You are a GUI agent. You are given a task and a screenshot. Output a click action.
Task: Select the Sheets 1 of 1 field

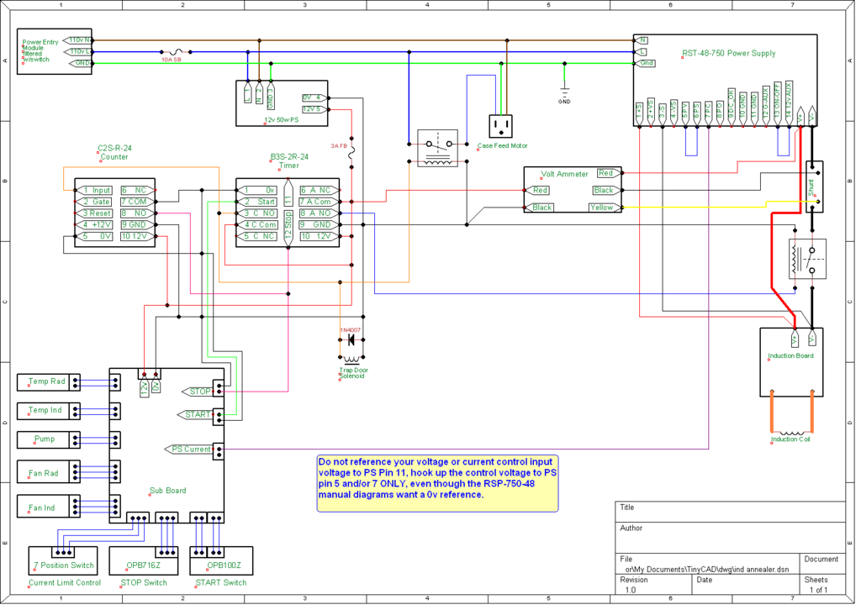tap(822, 585)
